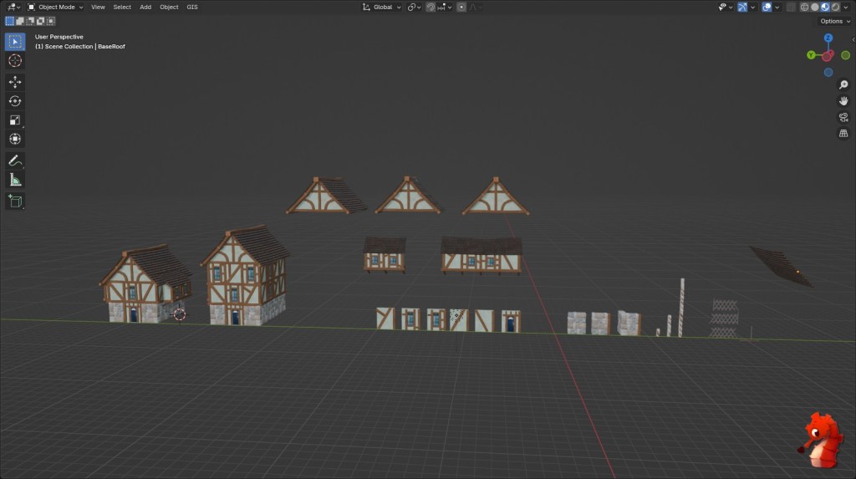The width and height of the screenshot is (856, 479).
Task: Open the Object Mode dropdown
Action: click(x=55, y=7)
